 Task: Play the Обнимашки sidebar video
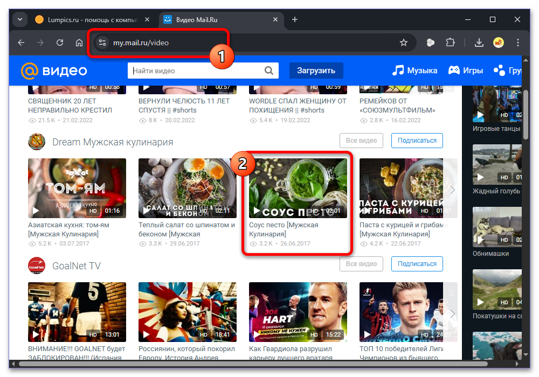pos(497,227)
